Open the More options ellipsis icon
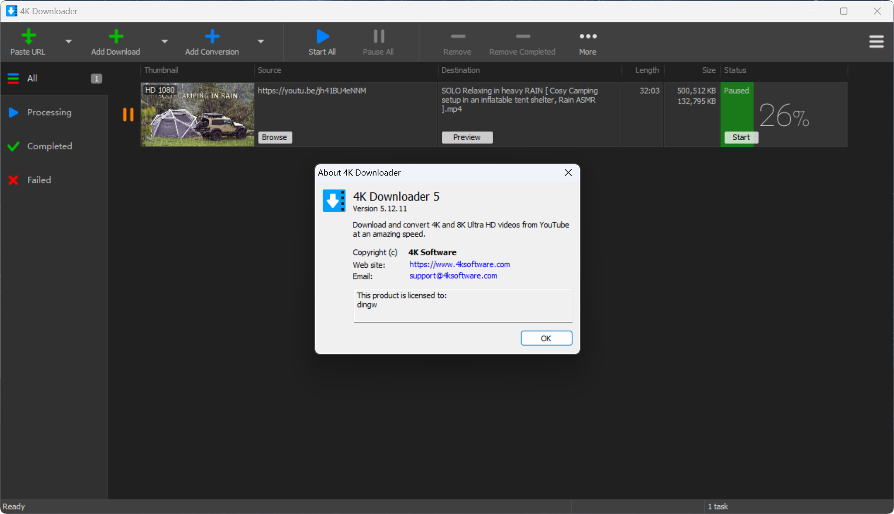The width and height of the screenshot is (894, 514). click(588, 37)
